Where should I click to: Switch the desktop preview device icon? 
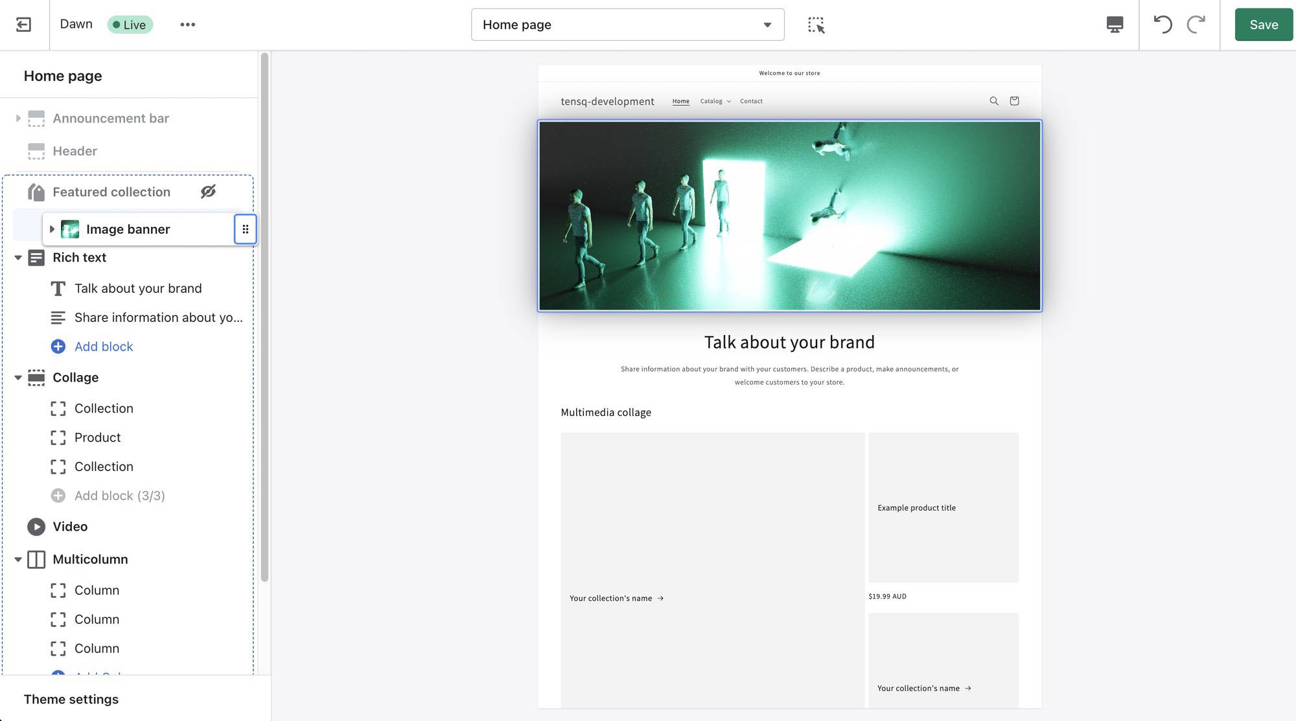coord(1115,25)
